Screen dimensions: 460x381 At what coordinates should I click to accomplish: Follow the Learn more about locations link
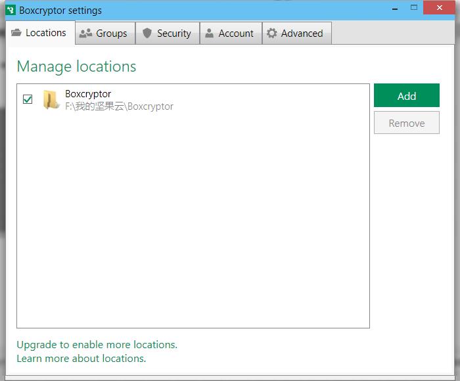click(81, 358)
